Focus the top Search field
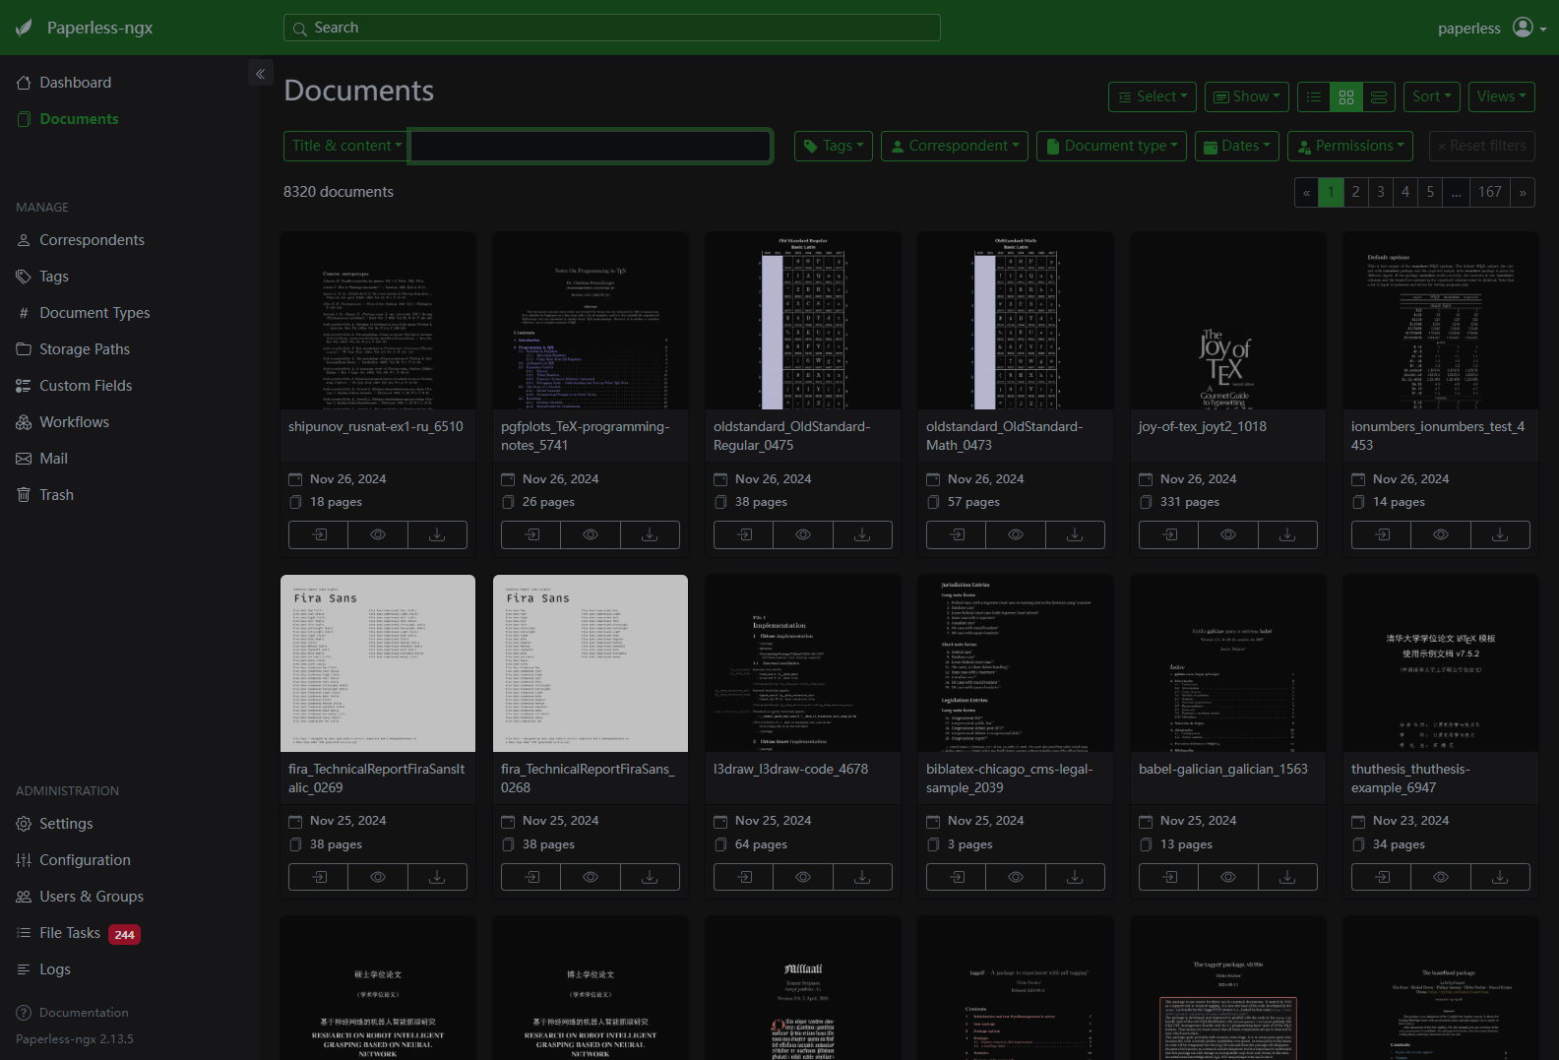This screenshot has width=1559, height=1060. [612, 28]
